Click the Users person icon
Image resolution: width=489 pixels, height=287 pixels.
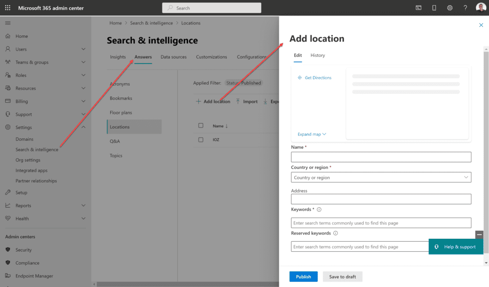(x=8, y=49)
